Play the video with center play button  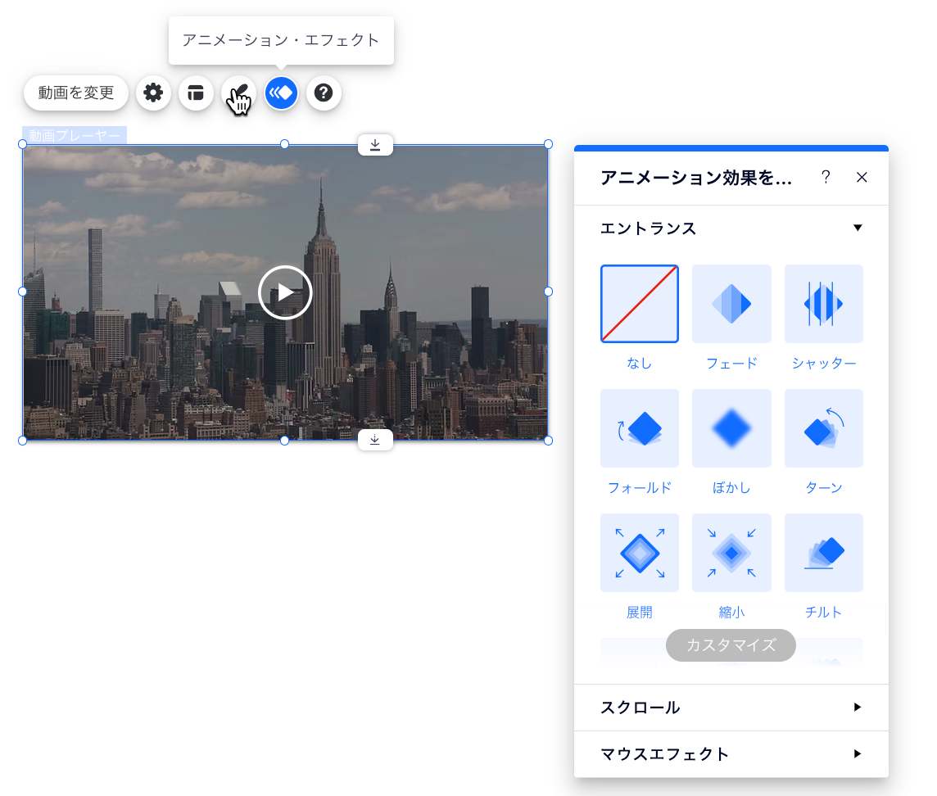pyautogui.click(x=285, y=292)
